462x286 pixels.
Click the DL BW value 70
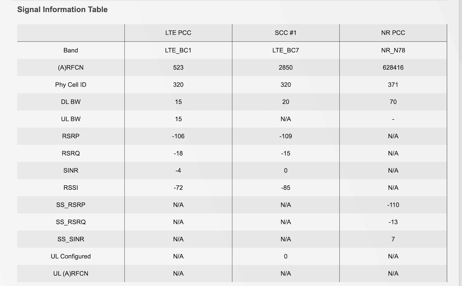coord(393,102)
